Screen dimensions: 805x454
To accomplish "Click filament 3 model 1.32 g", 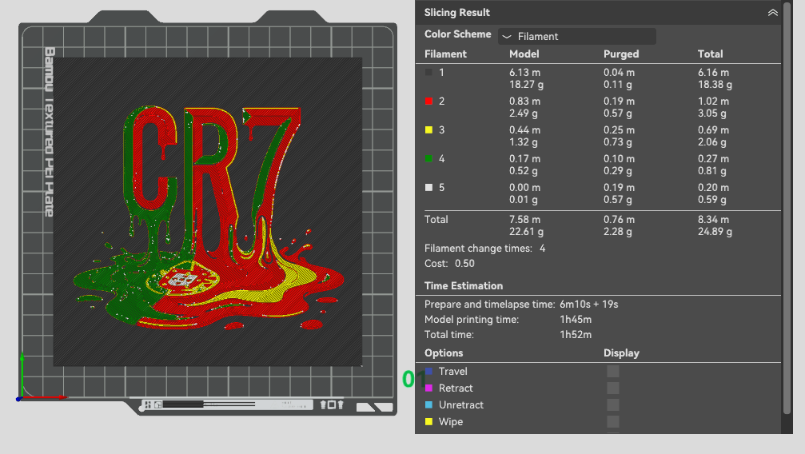I will [x=523, y=142].
